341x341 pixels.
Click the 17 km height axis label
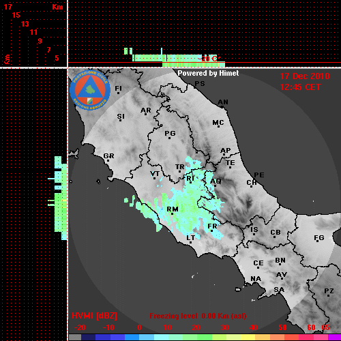click(8, 7)
